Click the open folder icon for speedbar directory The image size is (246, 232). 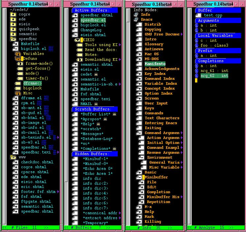click(x=13, y=39)
